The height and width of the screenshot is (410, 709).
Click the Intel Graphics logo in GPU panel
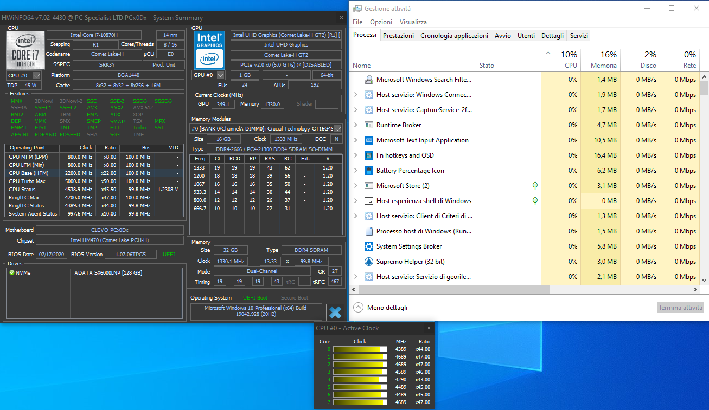(x=209, y=50)
